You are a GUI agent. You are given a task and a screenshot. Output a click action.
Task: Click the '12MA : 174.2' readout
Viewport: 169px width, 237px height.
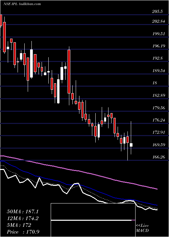[23, 218]
